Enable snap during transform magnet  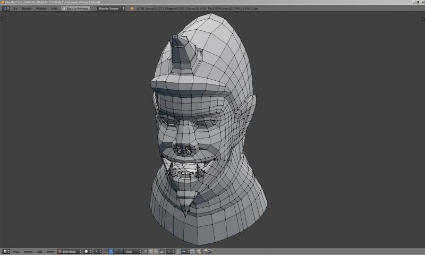coord(179,251)
